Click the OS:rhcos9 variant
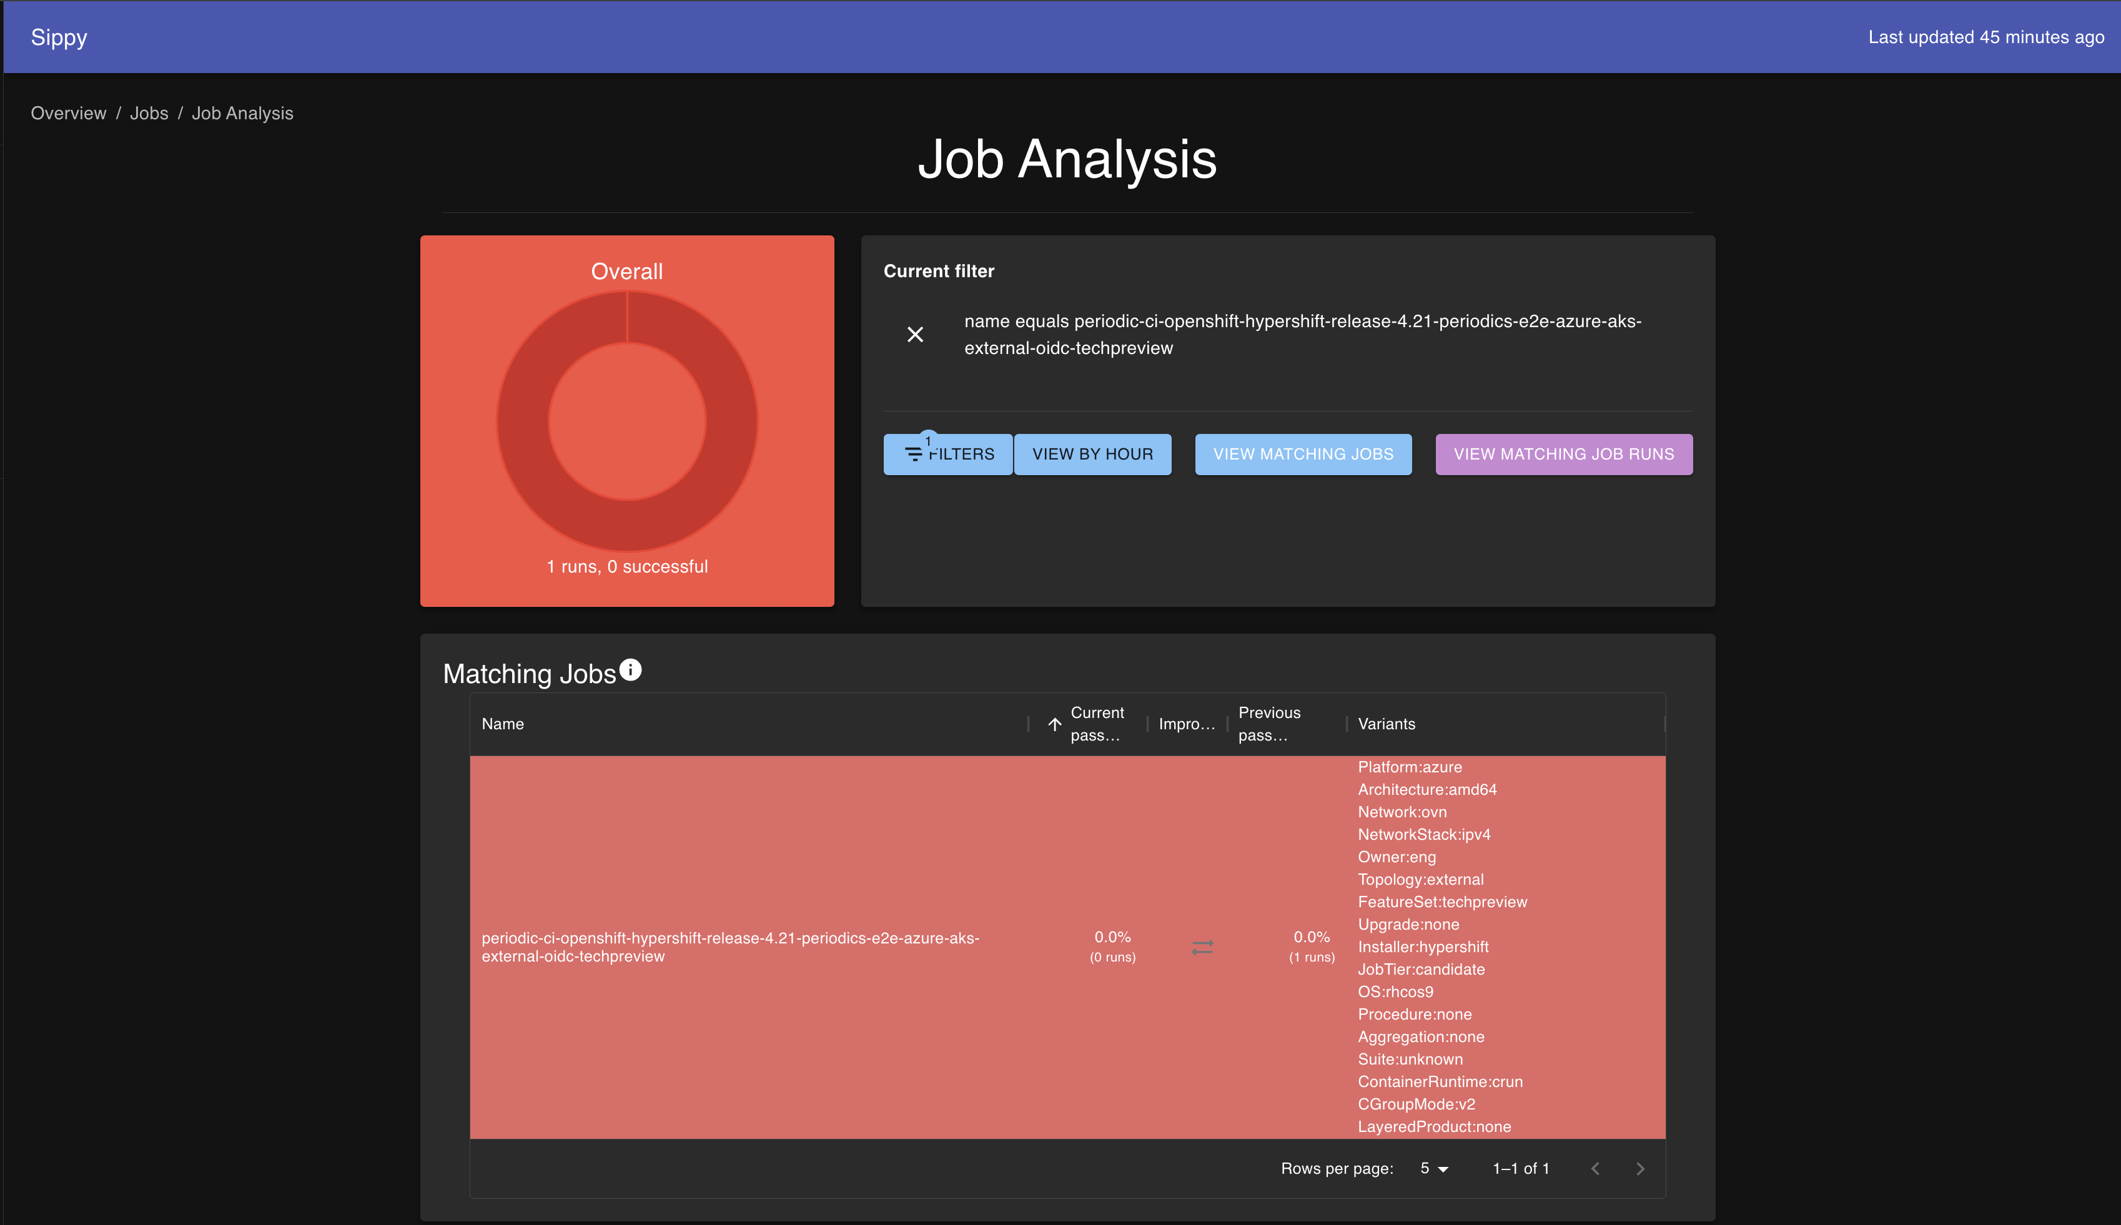Image resolution: width=2121 pixels, height=1225 pixels. [1395, 992]
